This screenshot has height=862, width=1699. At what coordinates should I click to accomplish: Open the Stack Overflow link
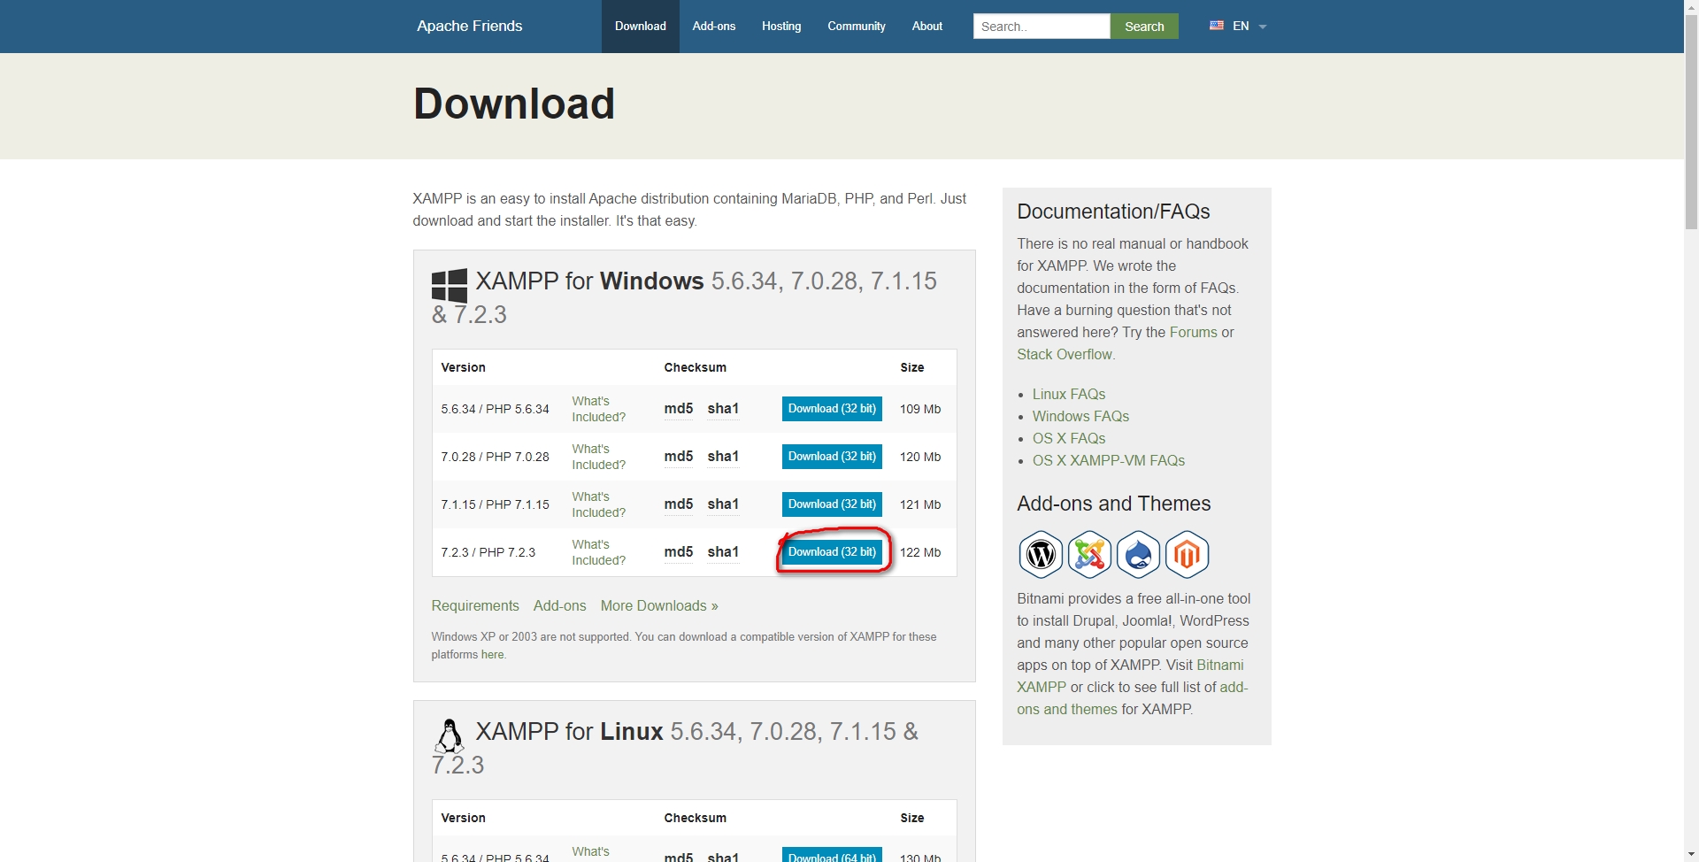pyautogui.click(x=1065, y=354)
